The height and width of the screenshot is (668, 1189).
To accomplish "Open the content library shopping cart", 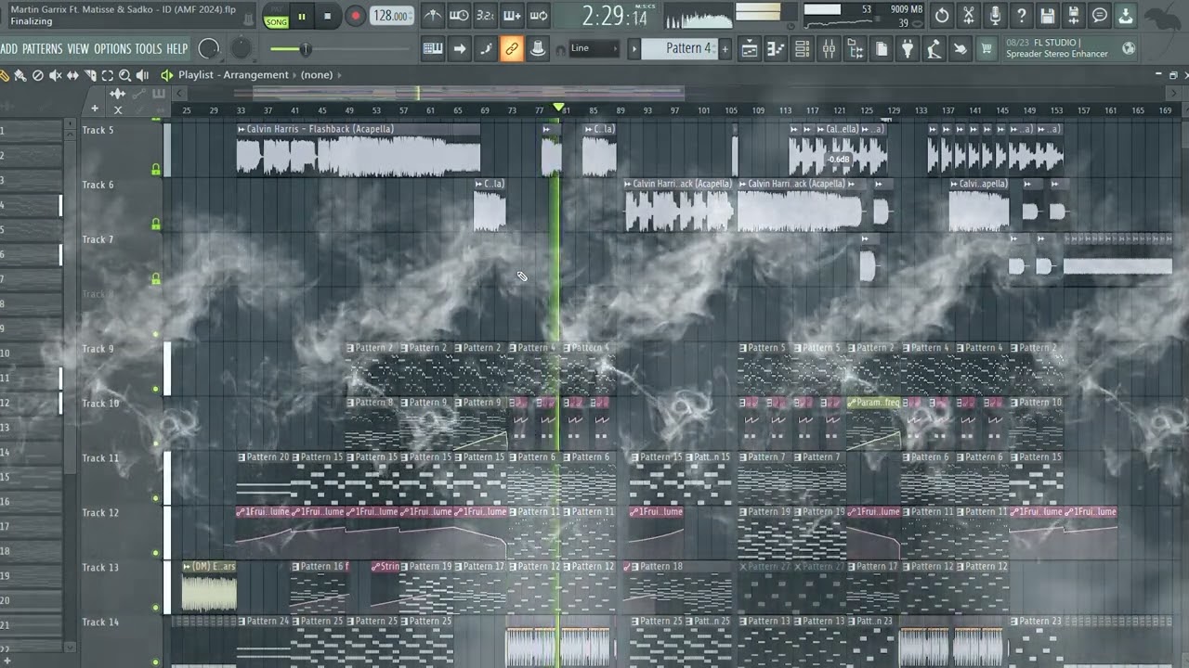I will tap(988, 48).
